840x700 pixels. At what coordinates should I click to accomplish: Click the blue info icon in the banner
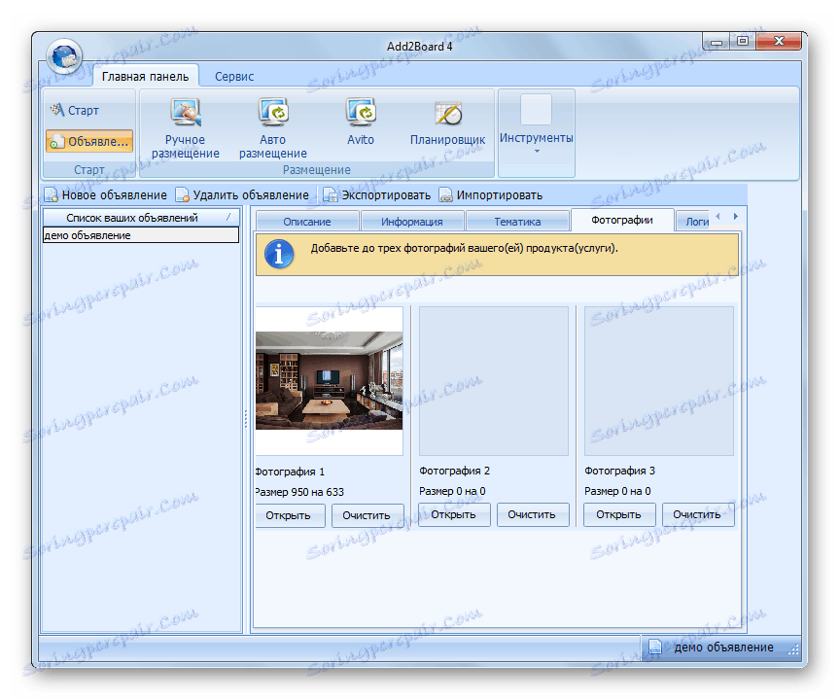(279, 254)
